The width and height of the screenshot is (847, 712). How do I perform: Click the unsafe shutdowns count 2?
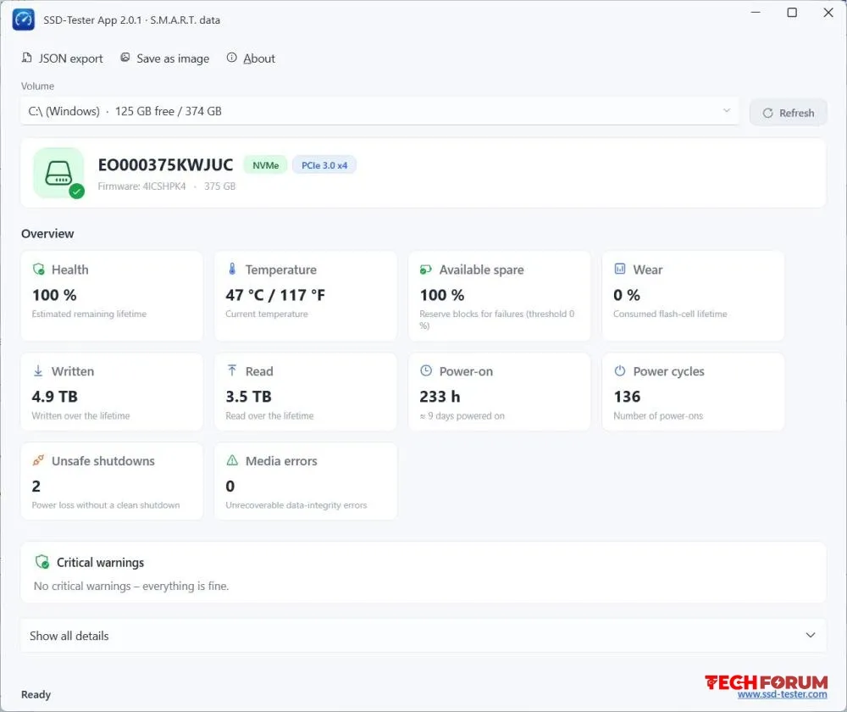(x=36, y=486)
